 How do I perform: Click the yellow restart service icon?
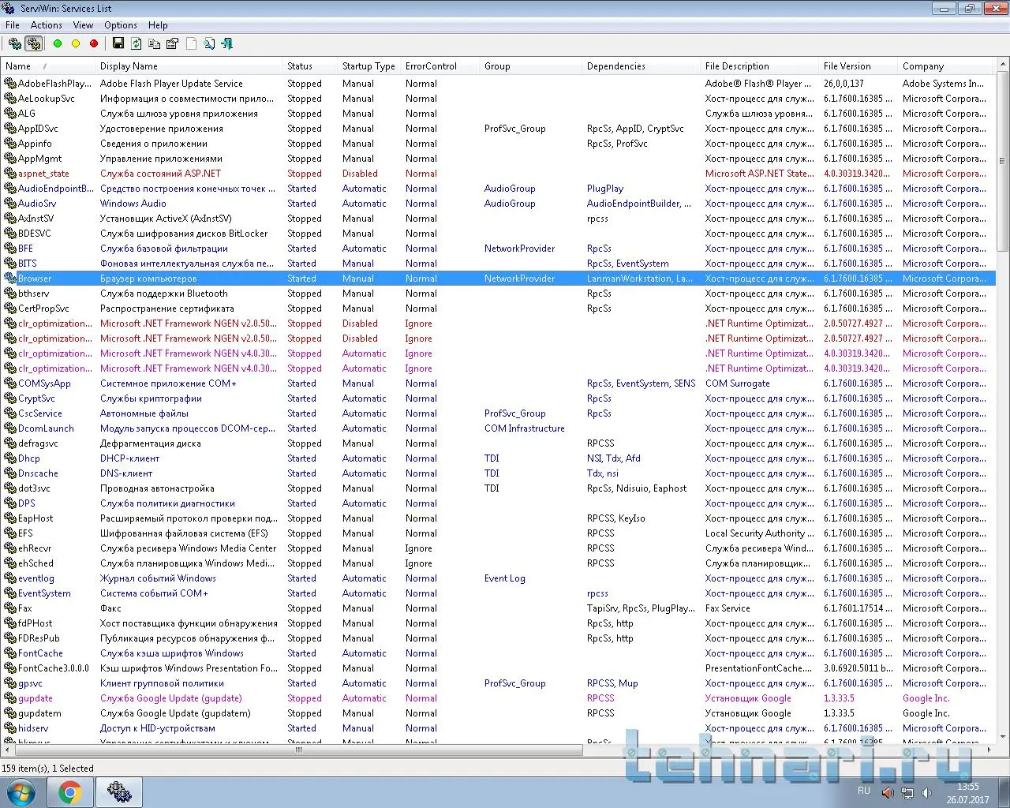click(x=76, y=44)
